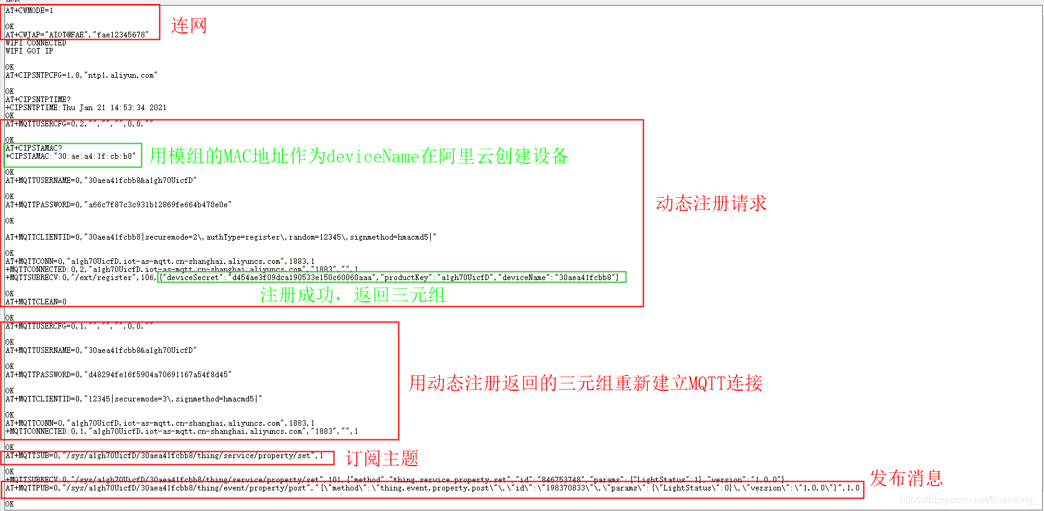
Task: Select the AT+MQTTUSERCFG=0,2 command line
Action: click(x=79, y=124)
